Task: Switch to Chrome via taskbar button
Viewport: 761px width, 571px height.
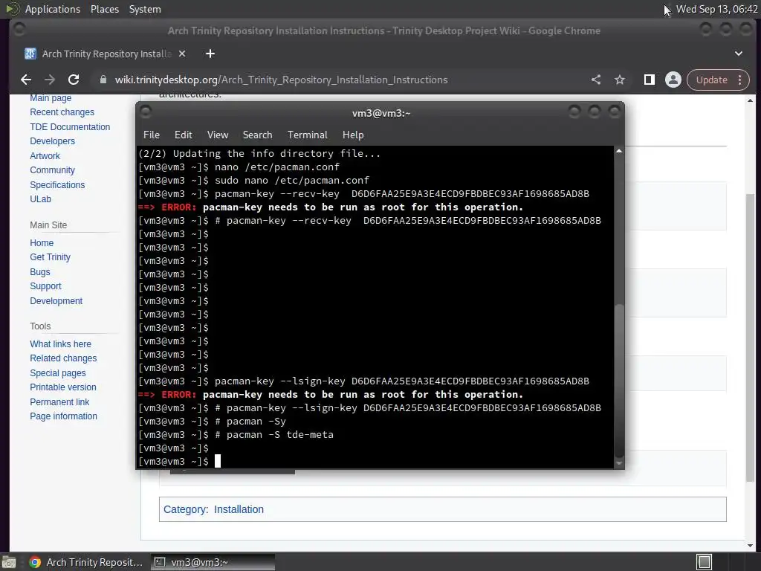Action: pos(86,562)
